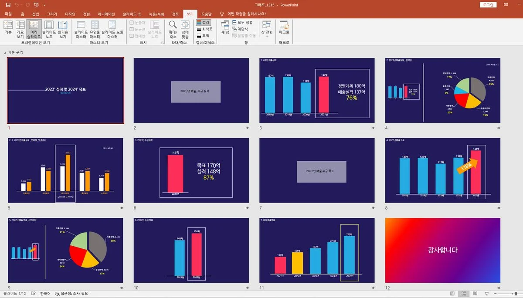Open 유인물 마스터 handout master
This screenshot has height=298, width=523.
[x=95, y=29]
